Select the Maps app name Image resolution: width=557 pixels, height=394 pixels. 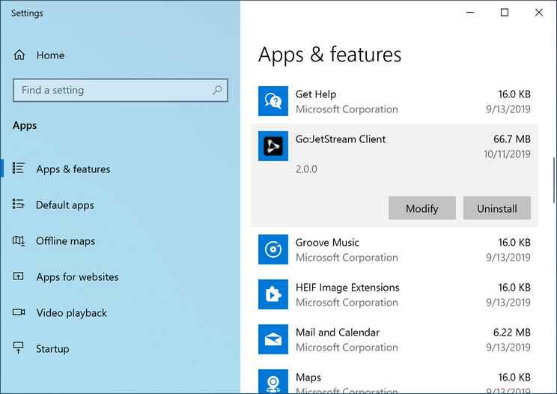(x=308, y=378)
